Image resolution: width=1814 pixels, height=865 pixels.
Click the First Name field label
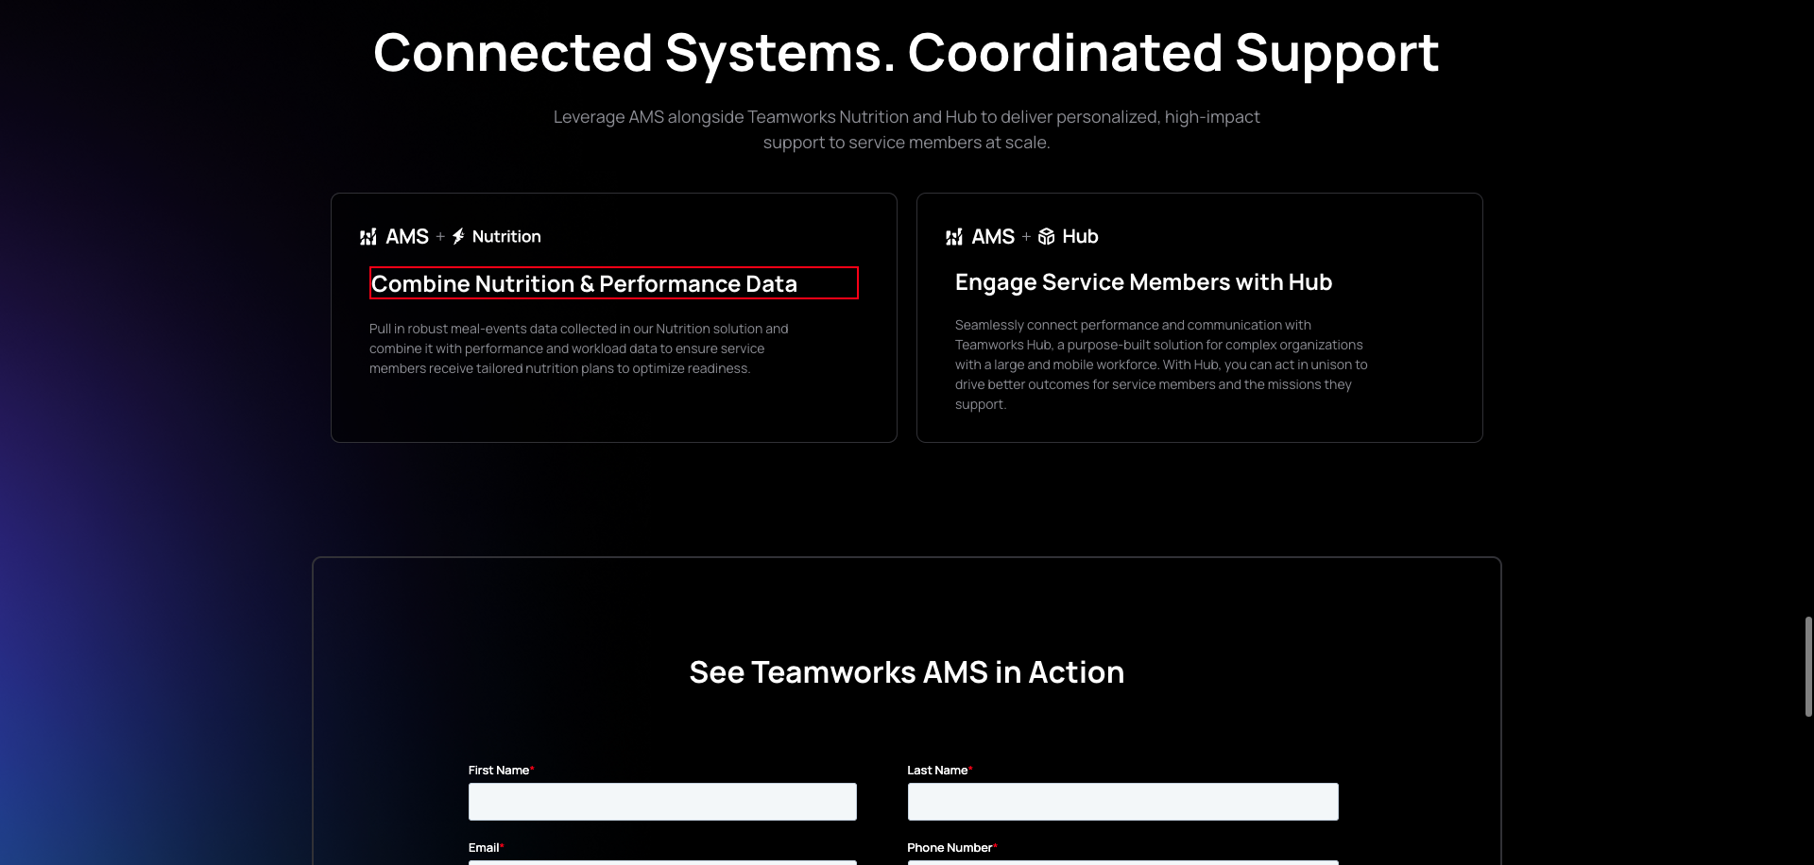[x=499, y=771]
